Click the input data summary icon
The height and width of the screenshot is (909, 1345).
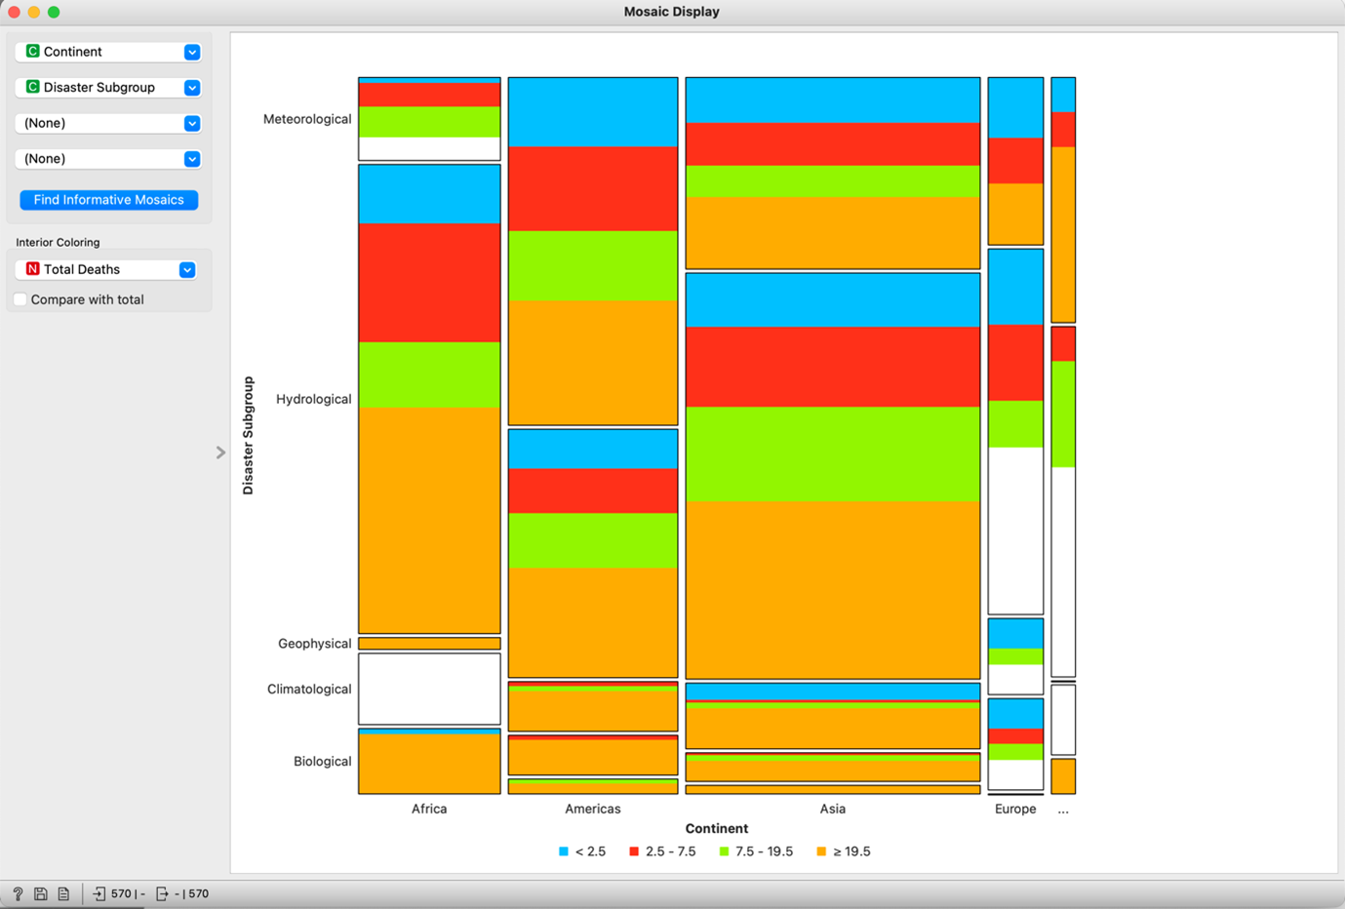point(99,893)
